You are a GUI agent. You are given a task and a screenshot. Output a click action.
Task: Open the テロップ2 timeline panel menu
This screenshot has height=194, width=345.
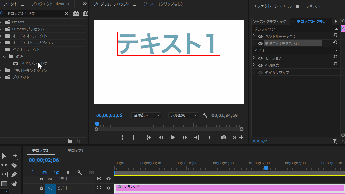(53, 151)
